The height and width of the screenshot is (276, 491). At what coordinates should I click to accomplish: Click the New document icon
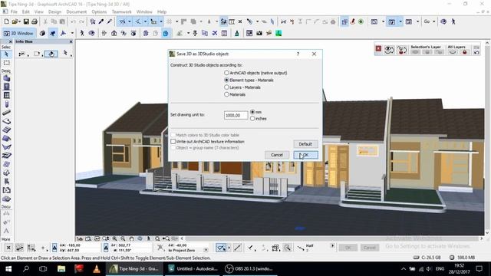[x=7, y=21]
